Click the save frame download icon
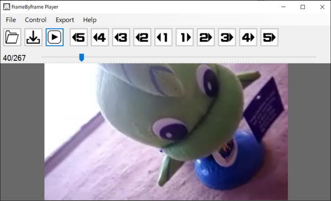This screenshot has width=331, height=201. point(33,37)
